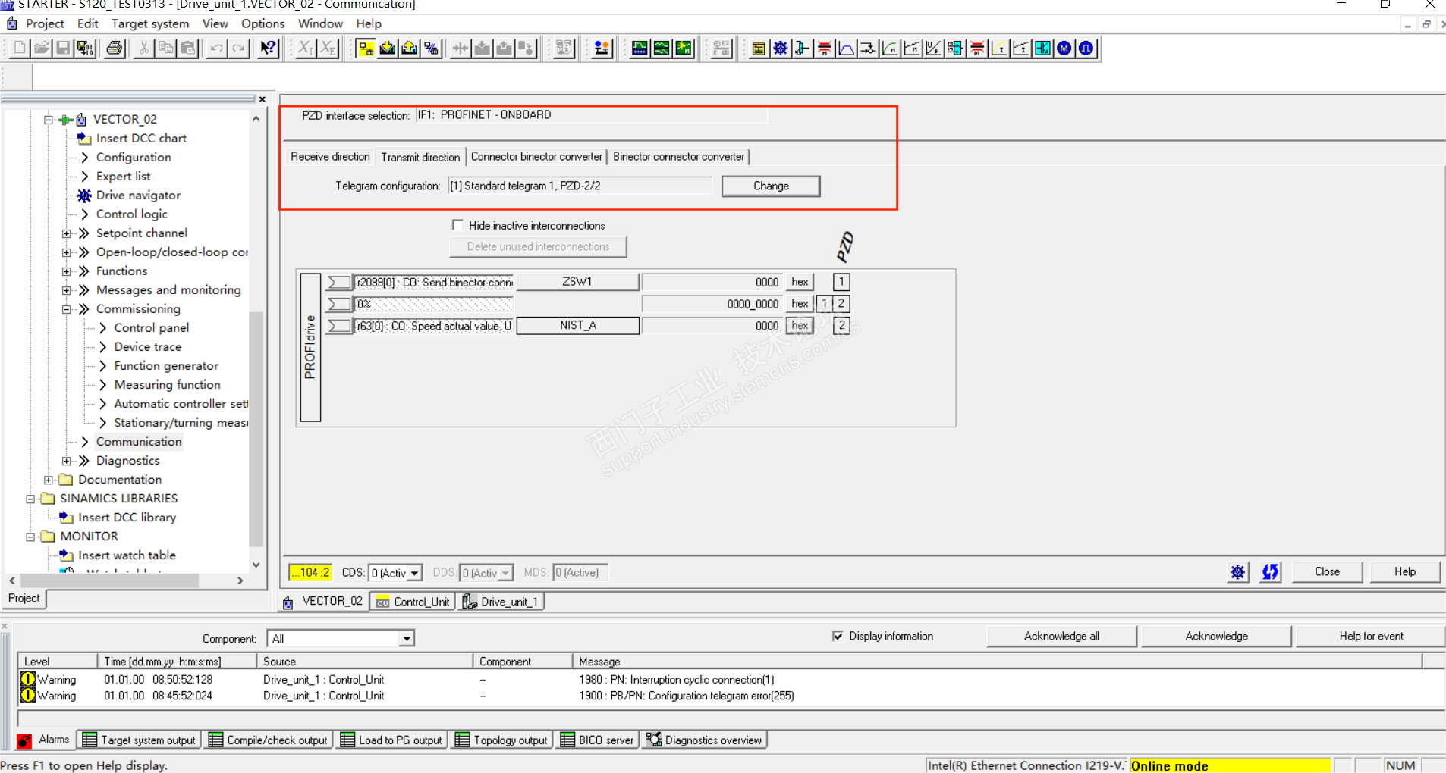Click the red and blue device icon in toolbar
1446x773 pixels.
pyautogui.click(x=603, y=49)
